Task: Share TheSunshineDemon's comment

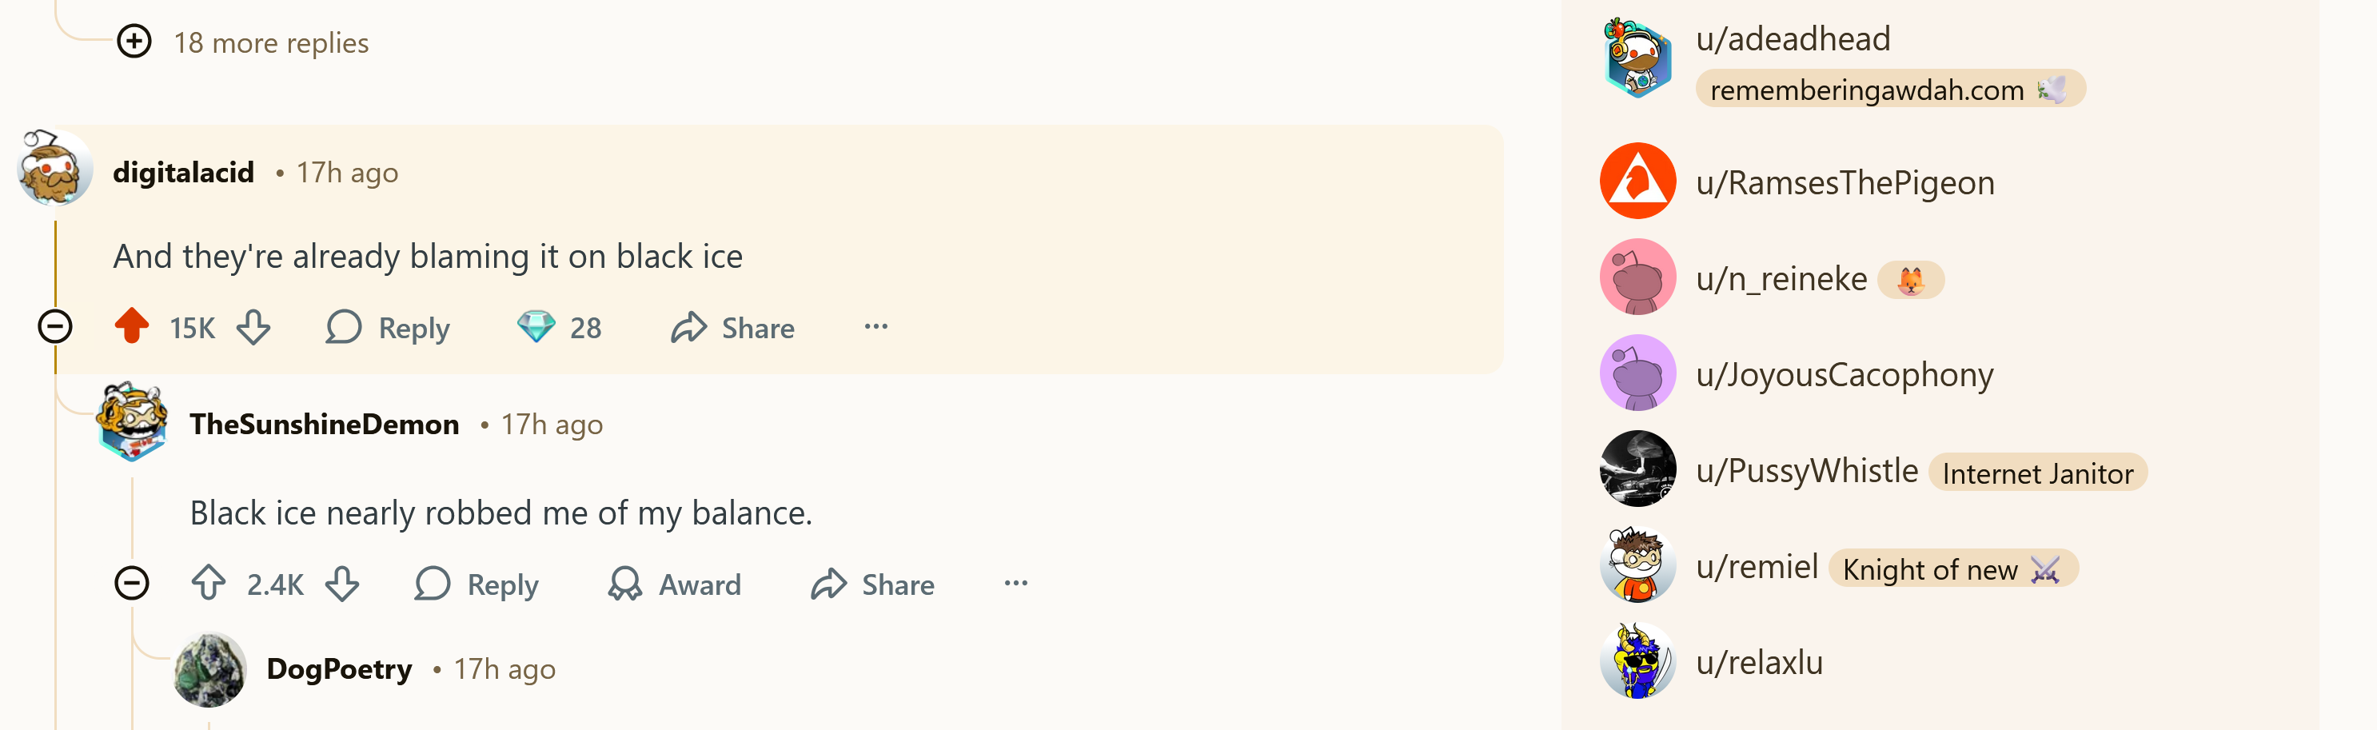Action: [873, 584]
